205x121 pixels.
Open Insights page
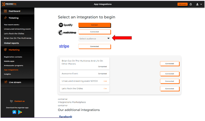7,74
